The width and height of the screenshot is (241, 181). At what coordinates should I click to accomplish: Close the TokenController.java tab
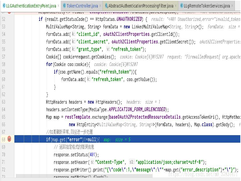[x=100, y=6]
